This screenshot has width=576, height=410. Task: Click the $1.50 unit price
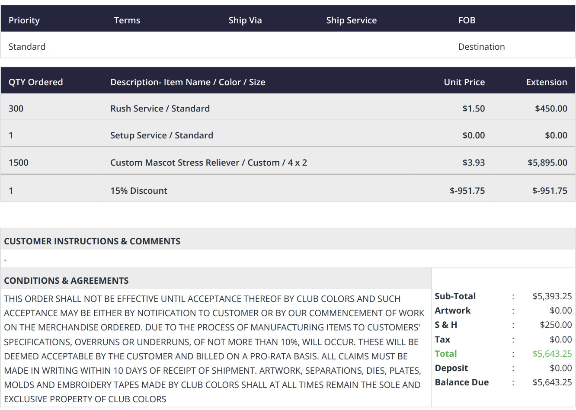point(474,109)
